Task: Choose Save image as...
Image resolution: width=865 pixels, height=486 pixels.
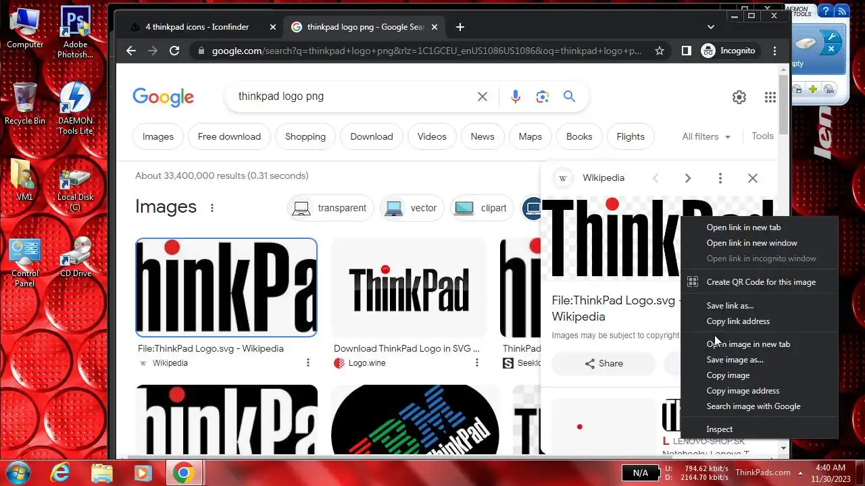Action: tap(760, 360)
